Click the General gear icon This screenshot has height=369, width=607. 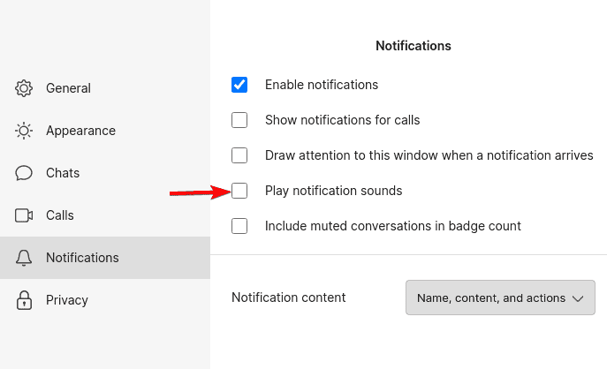pyautogui.click(x=24, y=88)
